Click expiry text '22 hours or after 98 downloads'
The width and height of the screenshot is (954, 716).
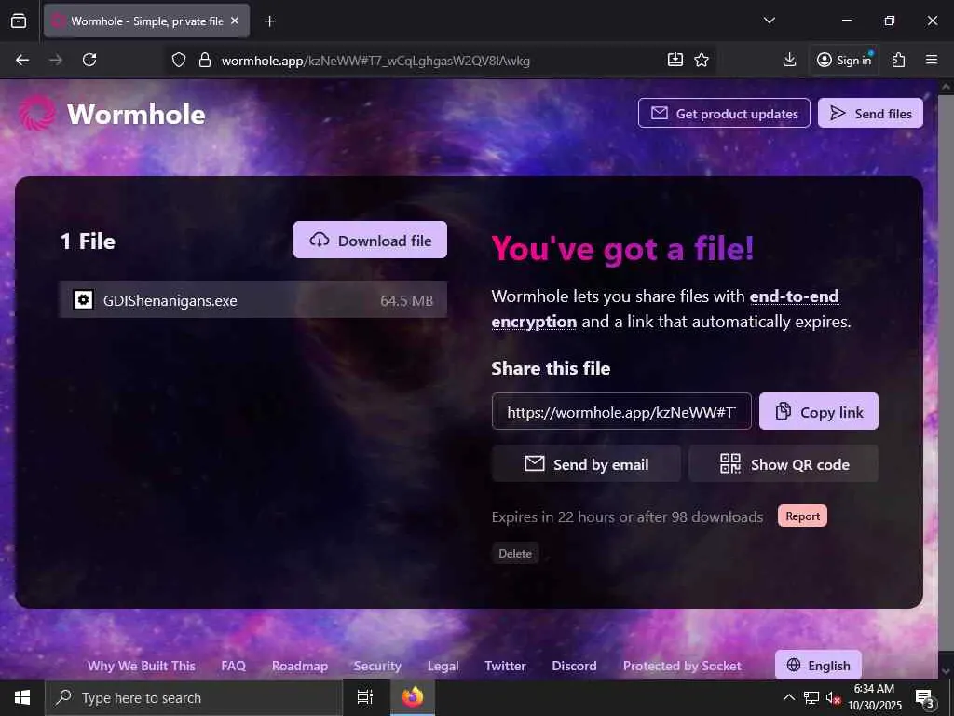(x=661, y=516)
